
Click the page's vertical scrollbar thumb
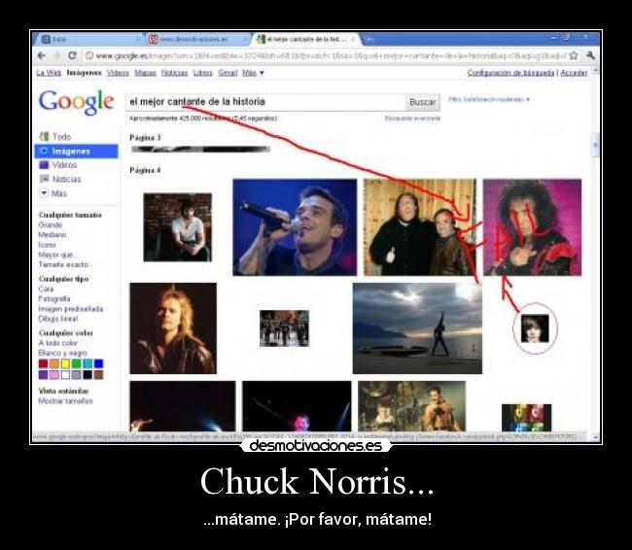595,145
